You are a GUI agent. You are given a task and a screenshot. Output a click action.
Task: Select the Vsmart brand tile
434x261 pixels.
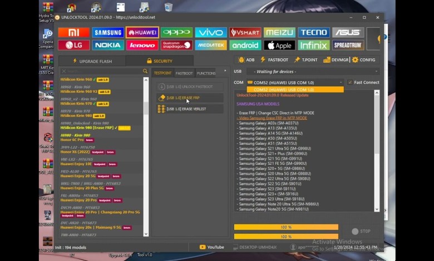coord(245,33)
